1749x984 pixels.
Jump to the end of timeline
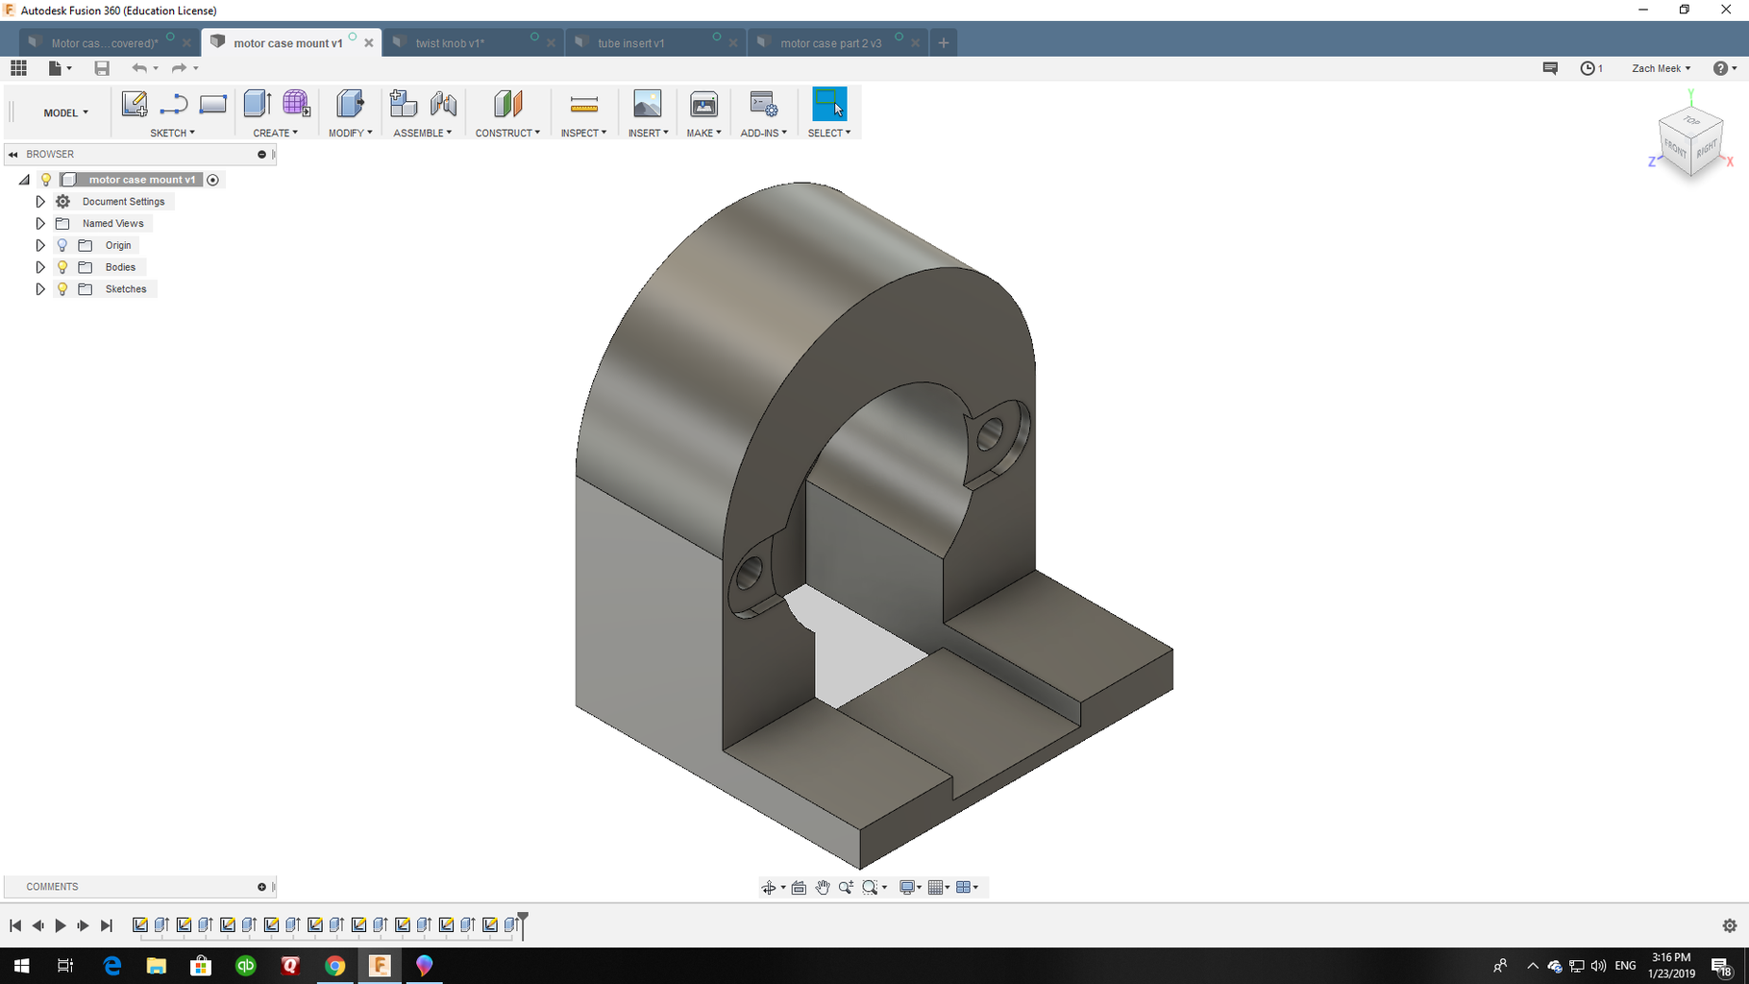coord(107,925)
